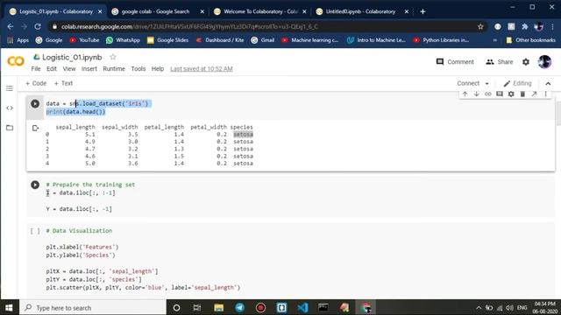Mirror the cell in a tab
The height and width of the screenshot is (315, 561).
[x=534, y=94]
